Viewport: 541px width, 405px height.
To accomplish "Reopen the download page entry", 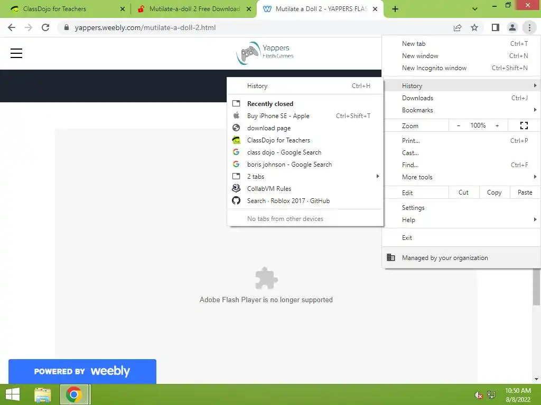I will pos(305,128).
